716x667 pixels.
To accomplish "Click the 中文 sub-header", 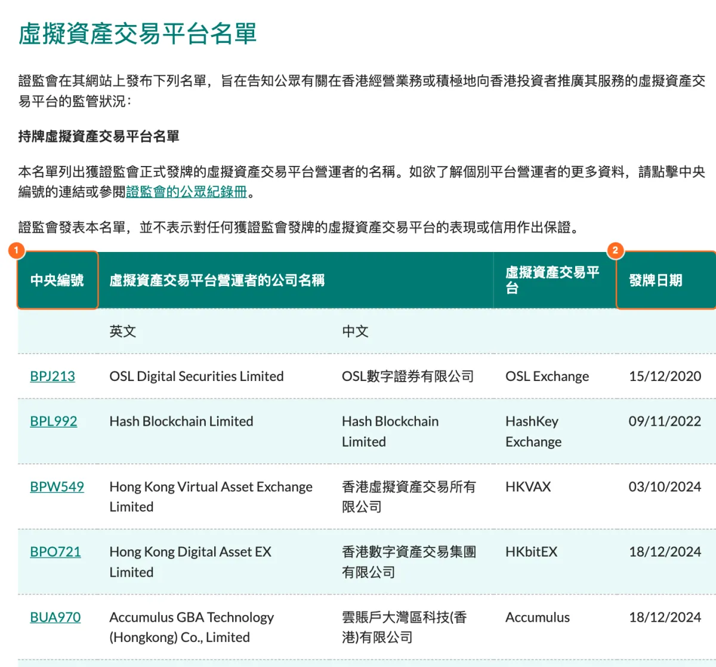I will [355, 331].
